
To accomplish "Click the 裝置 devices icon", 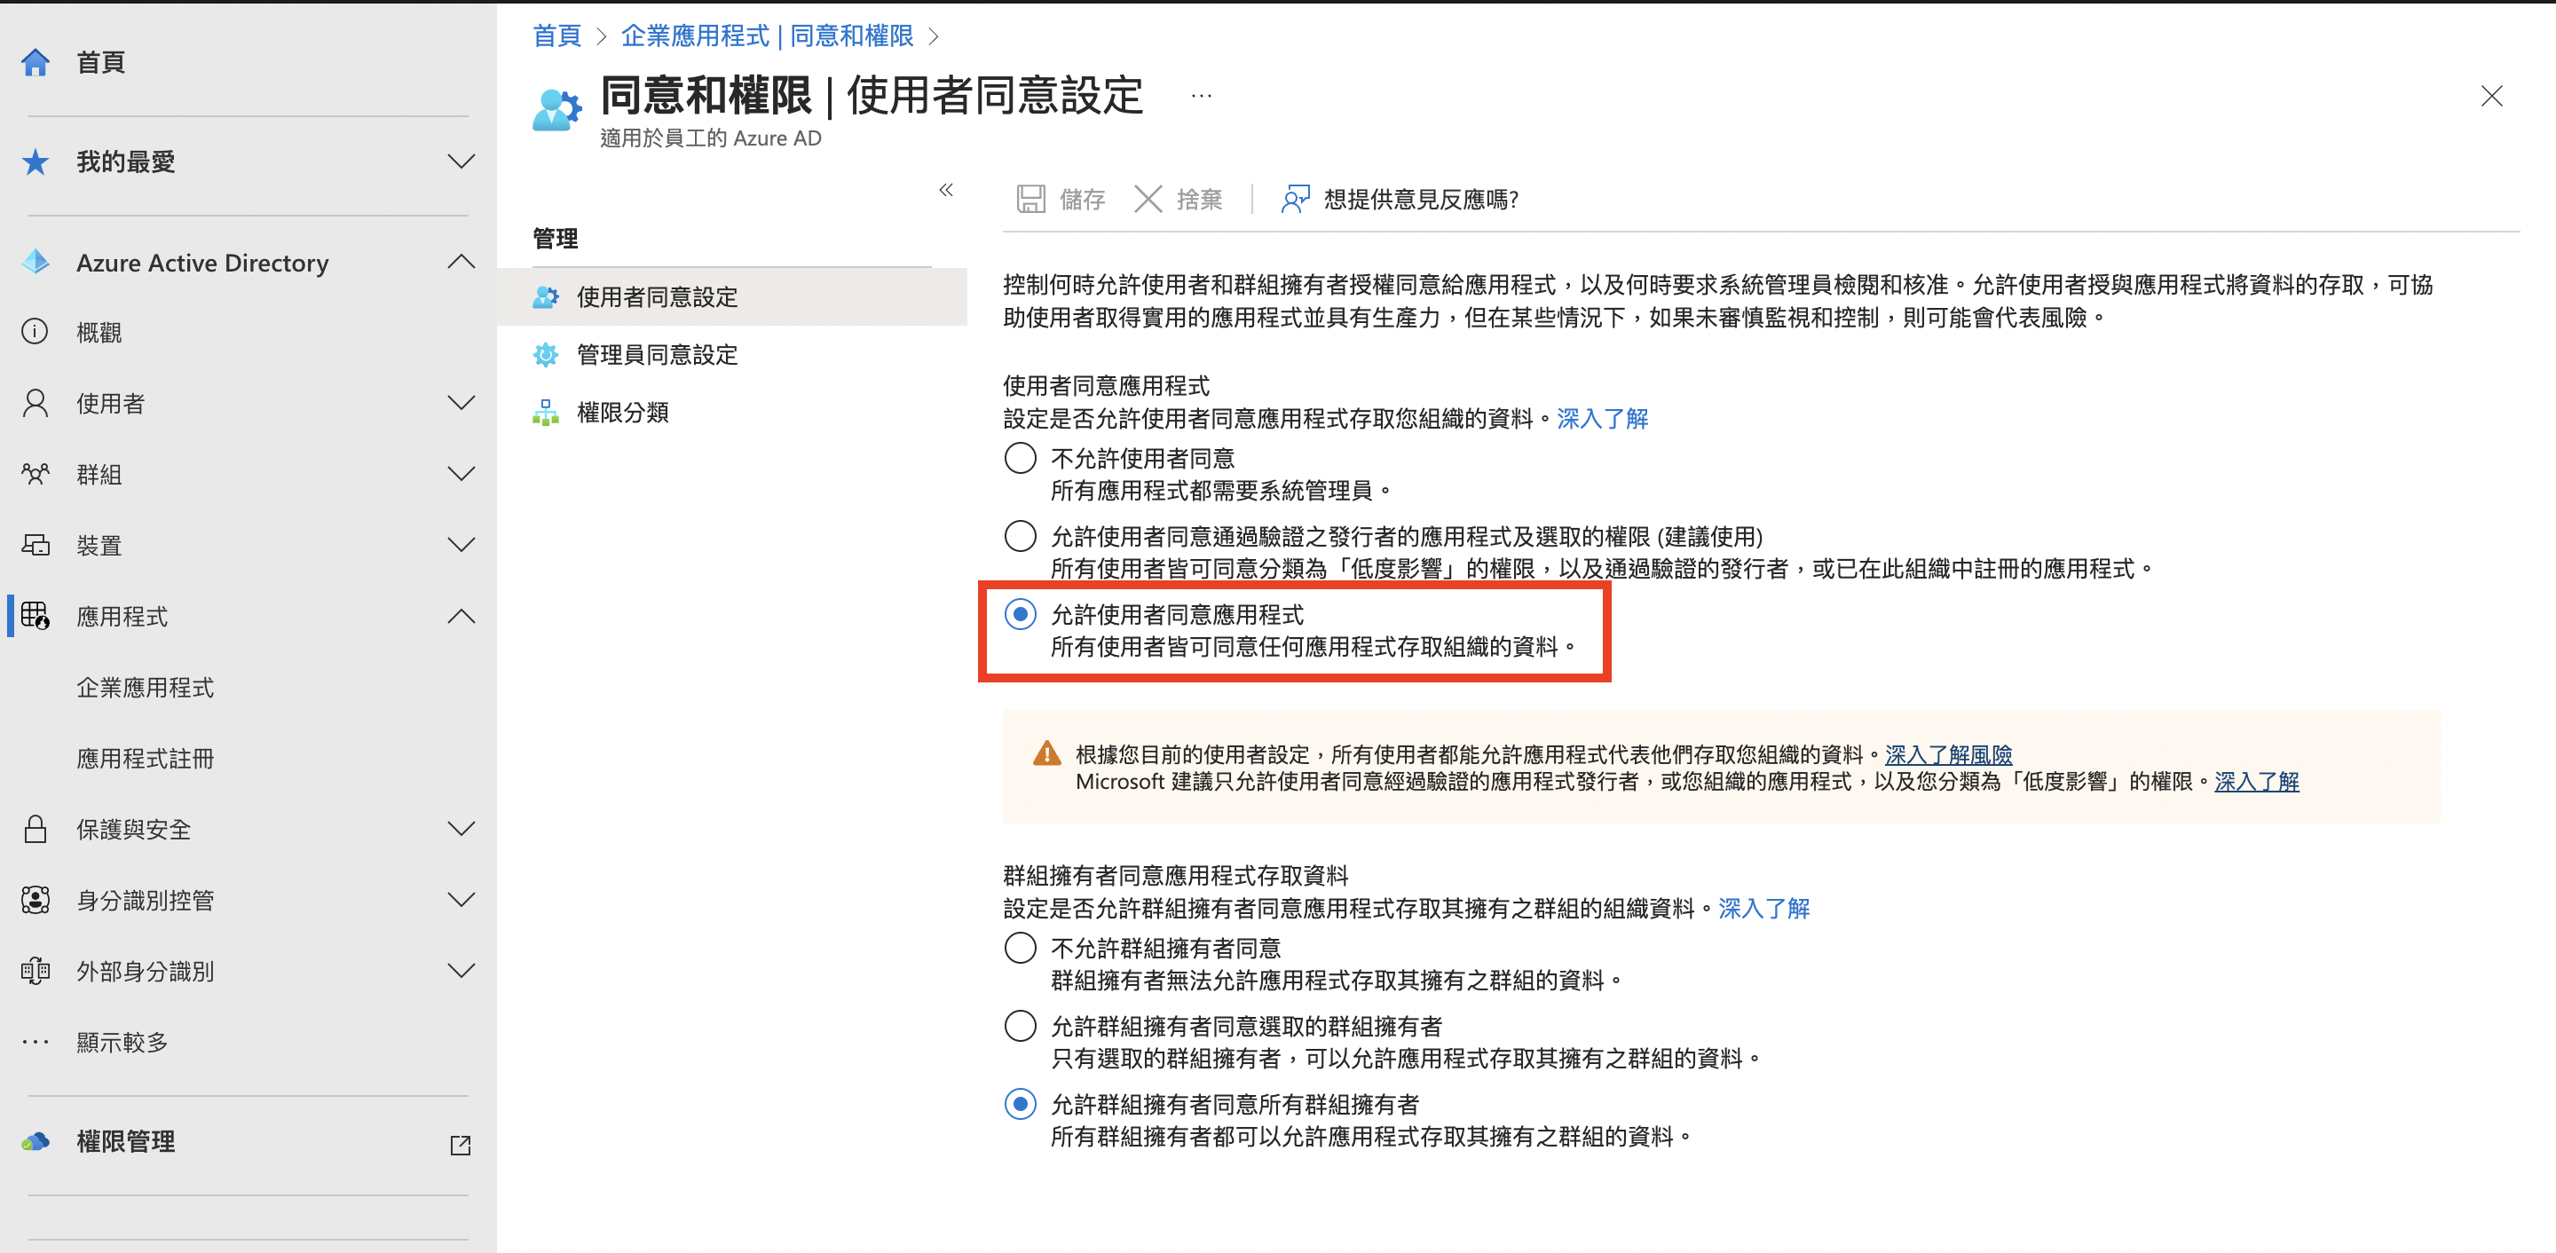I will [35, 545].
